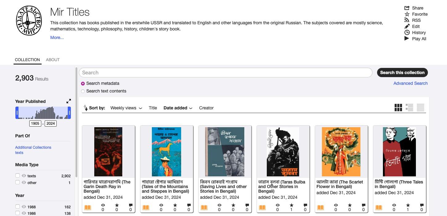Open the texts collection link under Part Of
Viewport: 447px width, 216px height.
point(19,153)
